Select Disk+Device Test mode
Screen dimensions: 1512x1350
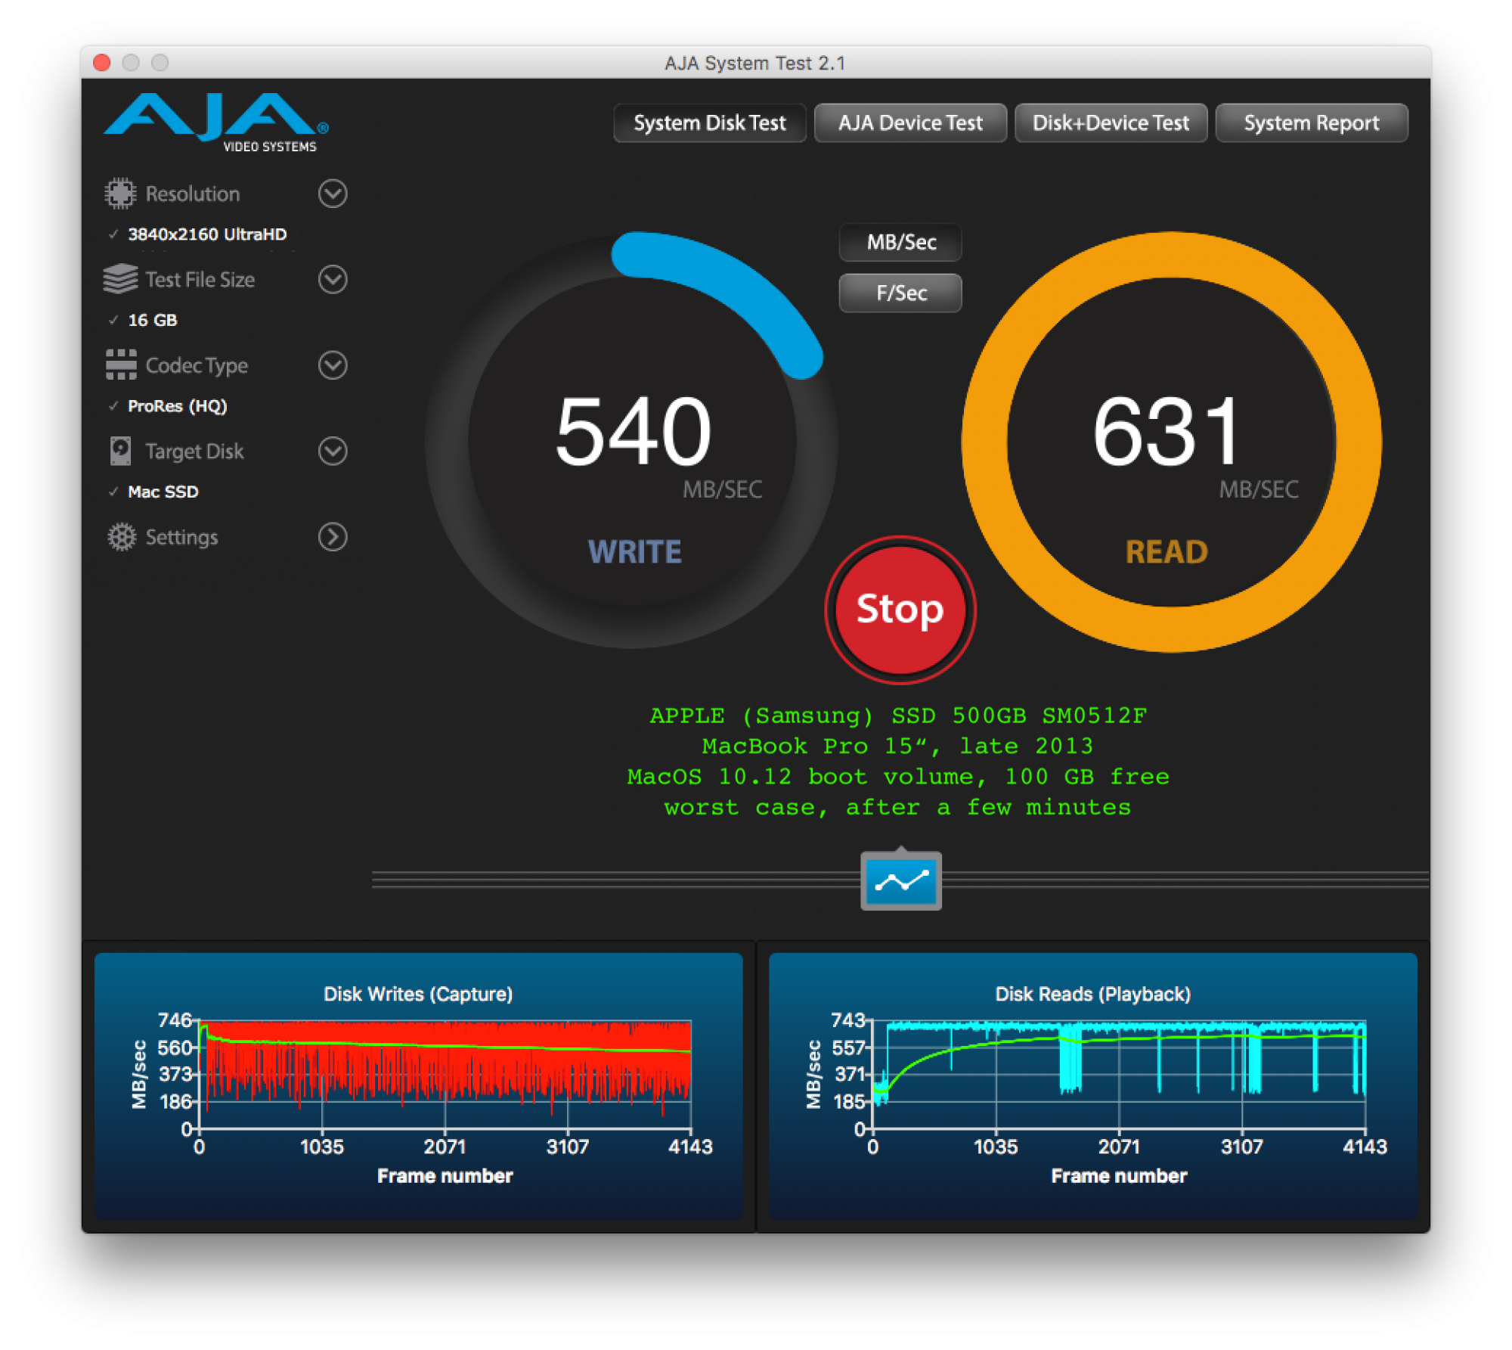[x=1110, y=123]
